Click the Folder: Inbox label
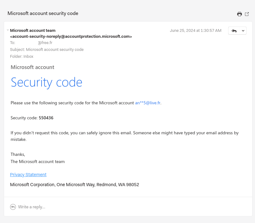This screenshot has width=255, height=223. [22, 57]
